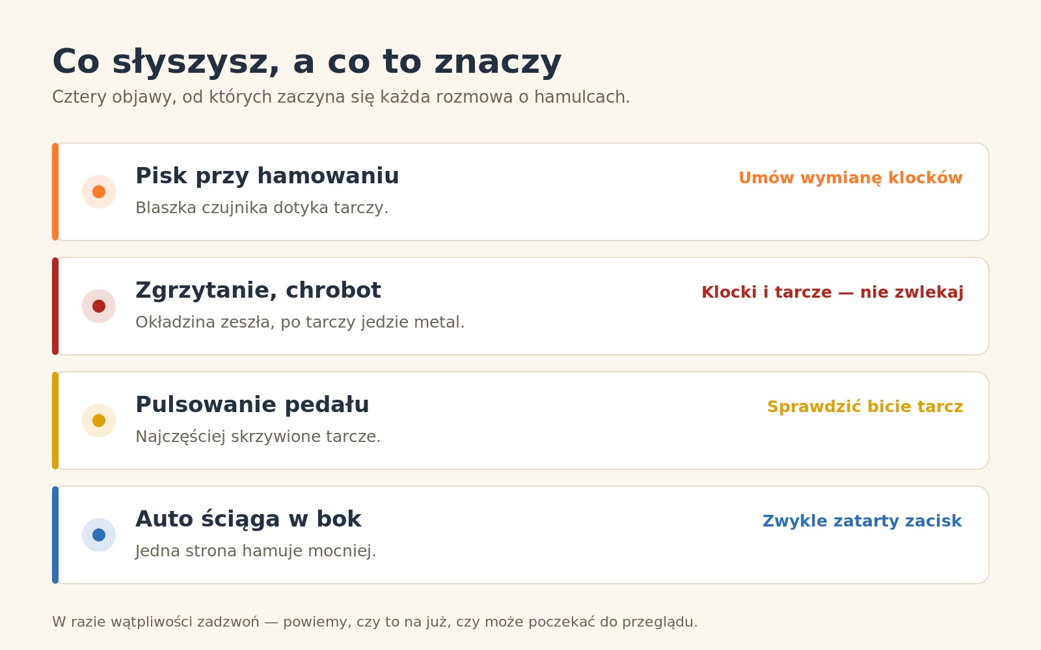Click the yellow dot icon beside Pulsowanie pedału
This screenshot has height=650, width=1041.
99,421
